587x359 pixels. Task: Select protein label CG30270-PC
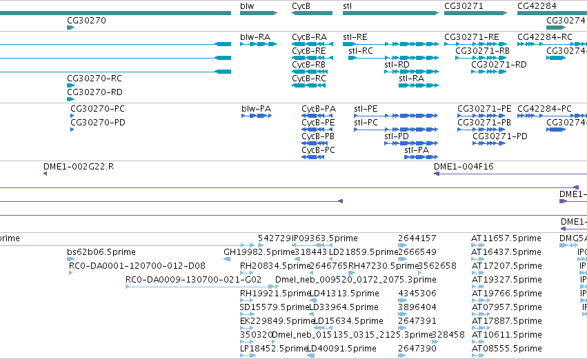coord(98,109)
